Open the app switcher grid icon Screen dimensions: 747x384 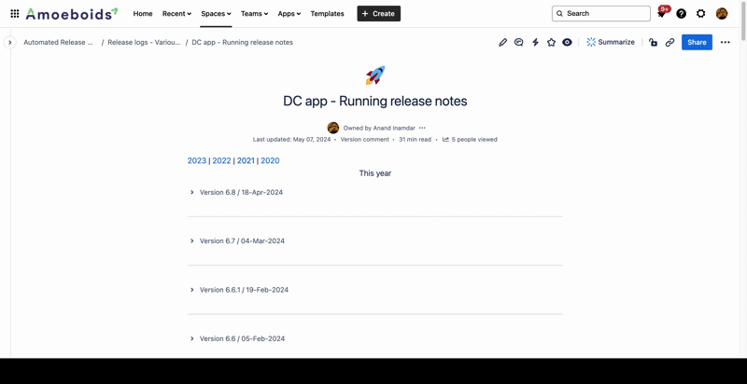15,14
